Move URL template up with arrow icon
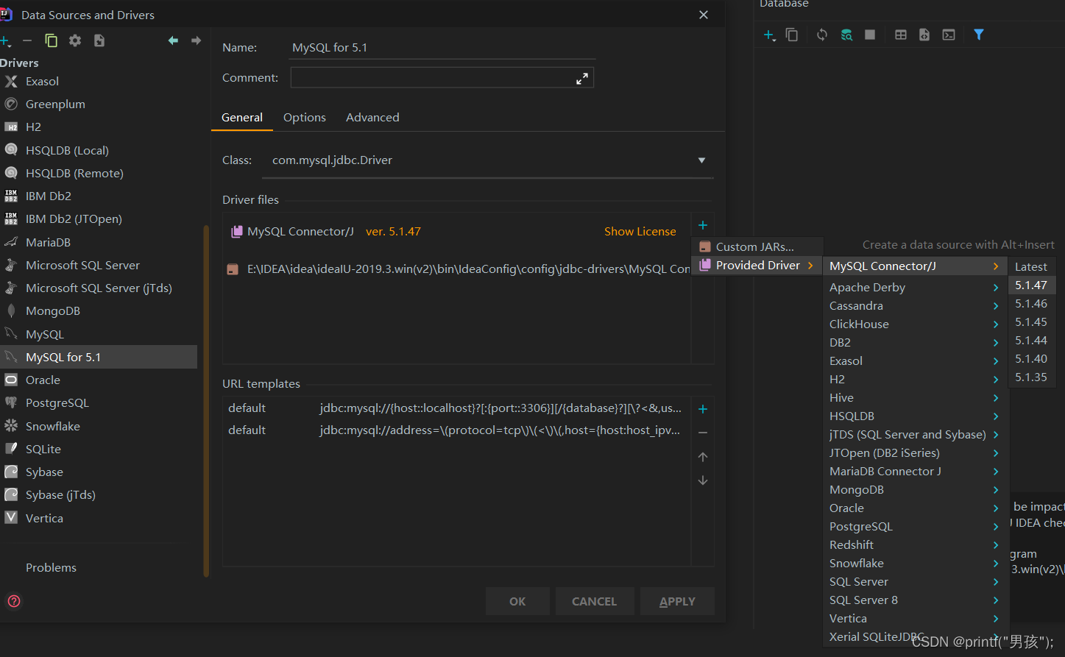 (703, 457)
